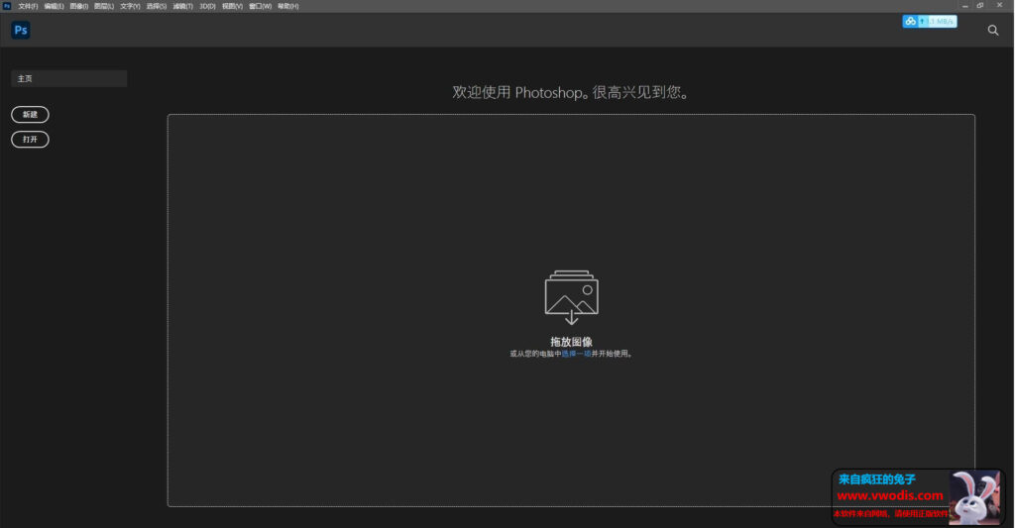The width and height of the screenshot is (1015, 528).
Task: Open the 帮助(H) menu
Action: (288, 7)
